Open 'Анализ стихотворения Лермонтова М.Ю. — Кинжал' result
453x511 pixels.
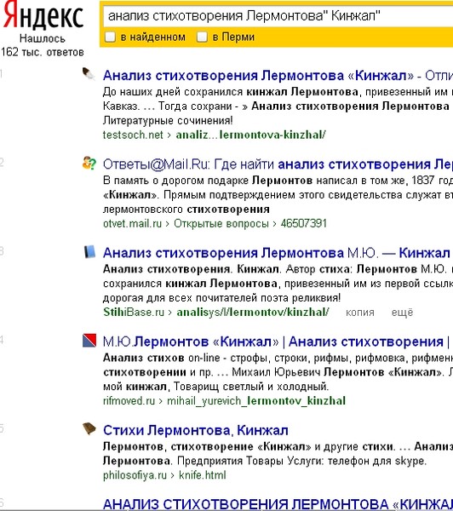pos(277,253)
